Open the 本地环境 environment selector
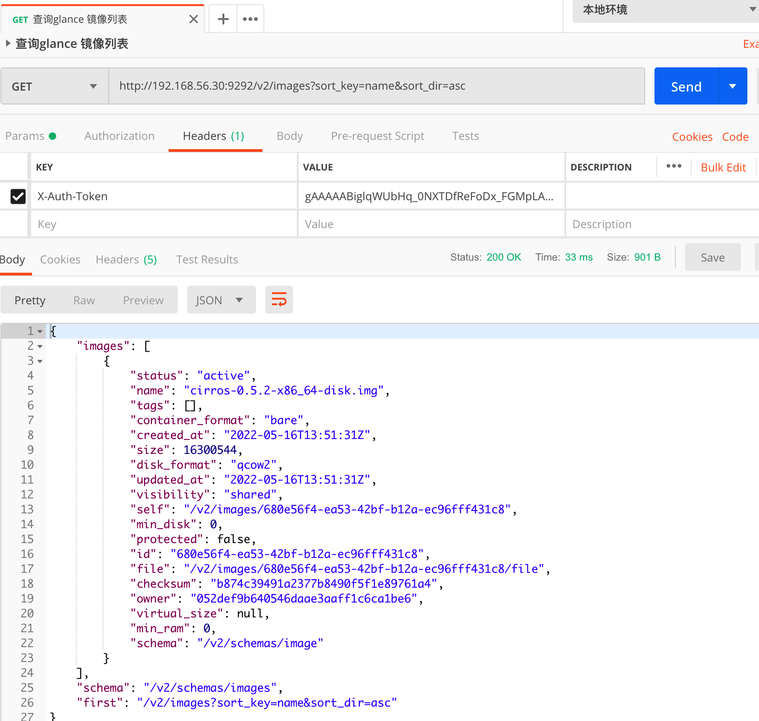 666,10
